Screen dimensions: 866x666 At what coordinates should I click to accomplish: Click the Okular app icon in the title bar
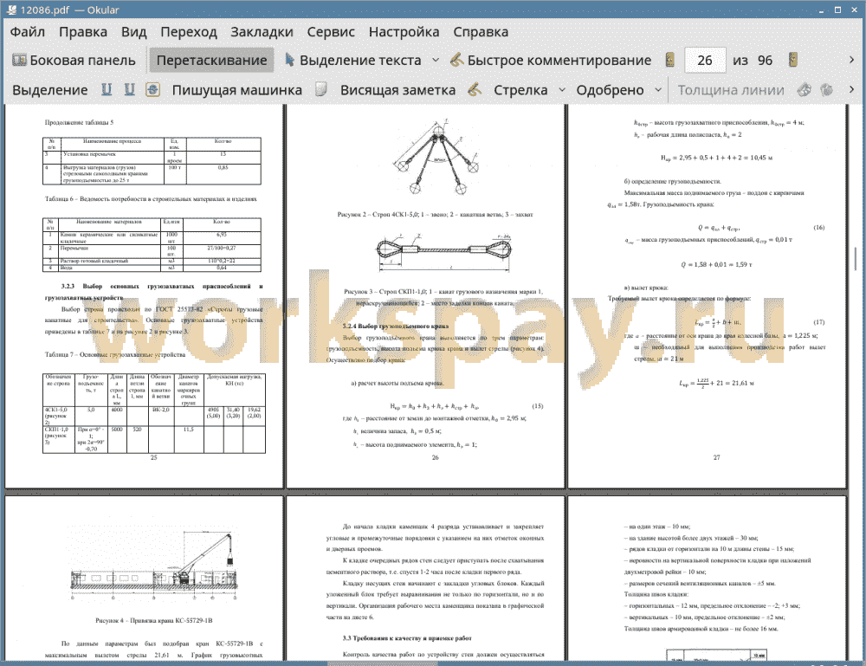(11, 10)
